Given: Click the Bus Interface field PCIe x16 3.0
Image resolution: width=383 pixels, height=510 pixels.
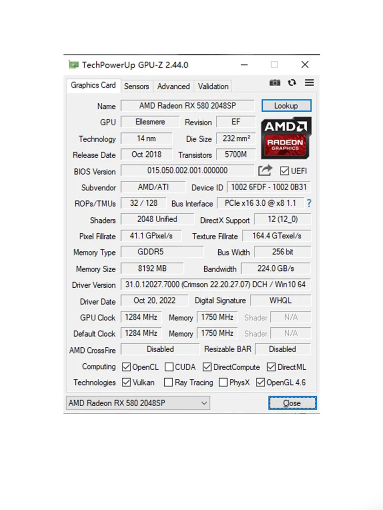Looking at the screenshot, I should 260,203.
